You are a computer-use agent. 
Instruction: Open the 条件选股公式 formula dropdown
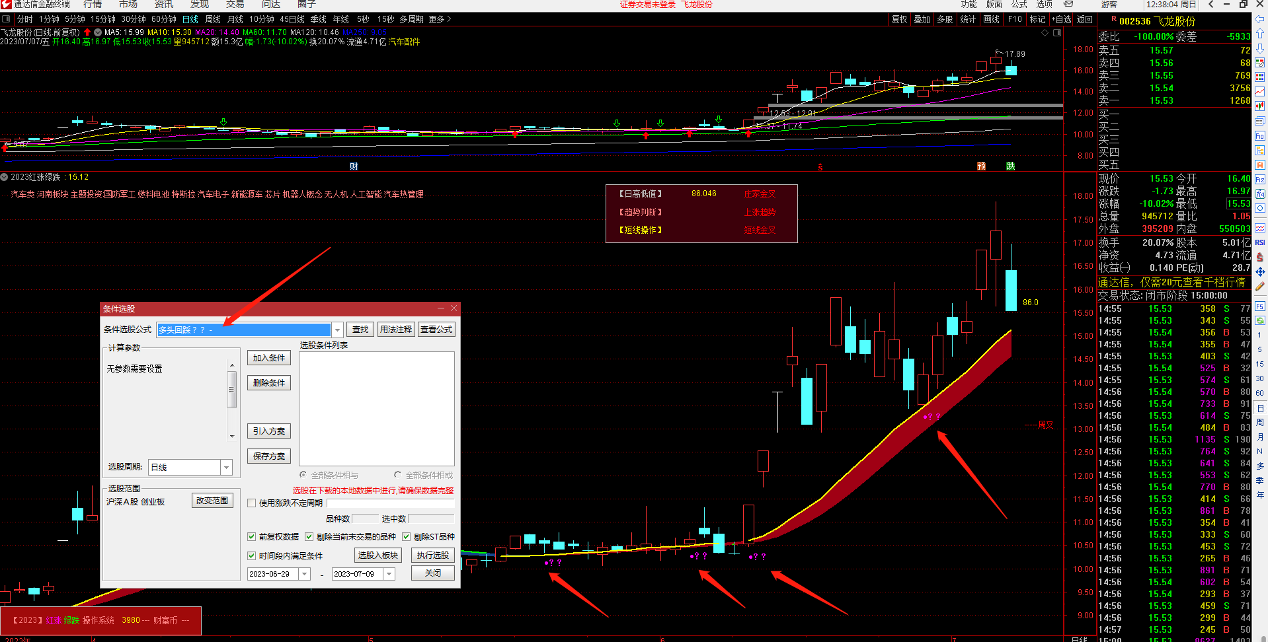[x=337, y=330]
